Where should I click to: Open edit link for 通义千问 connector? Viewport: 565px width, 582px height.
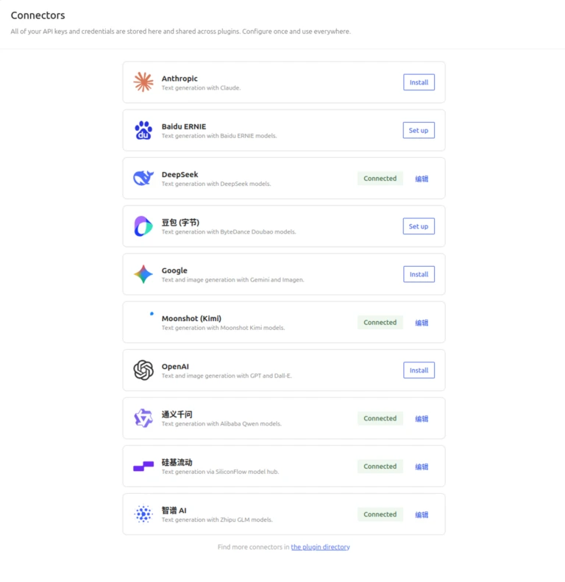tap(422, 419)
